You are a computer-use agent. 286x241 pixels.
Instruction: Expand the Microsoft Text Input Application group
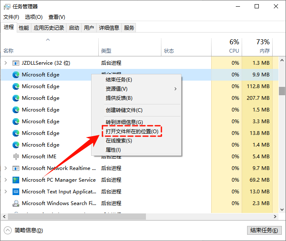coord(5,192)
